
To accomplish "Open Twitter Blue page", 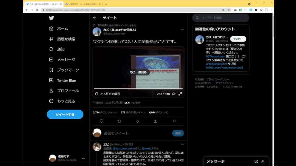I will 62,80.
